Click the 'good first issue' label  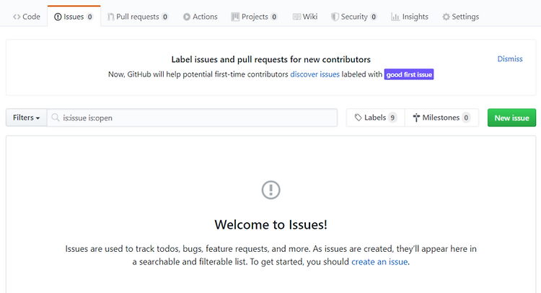click(x=409, y=74)
